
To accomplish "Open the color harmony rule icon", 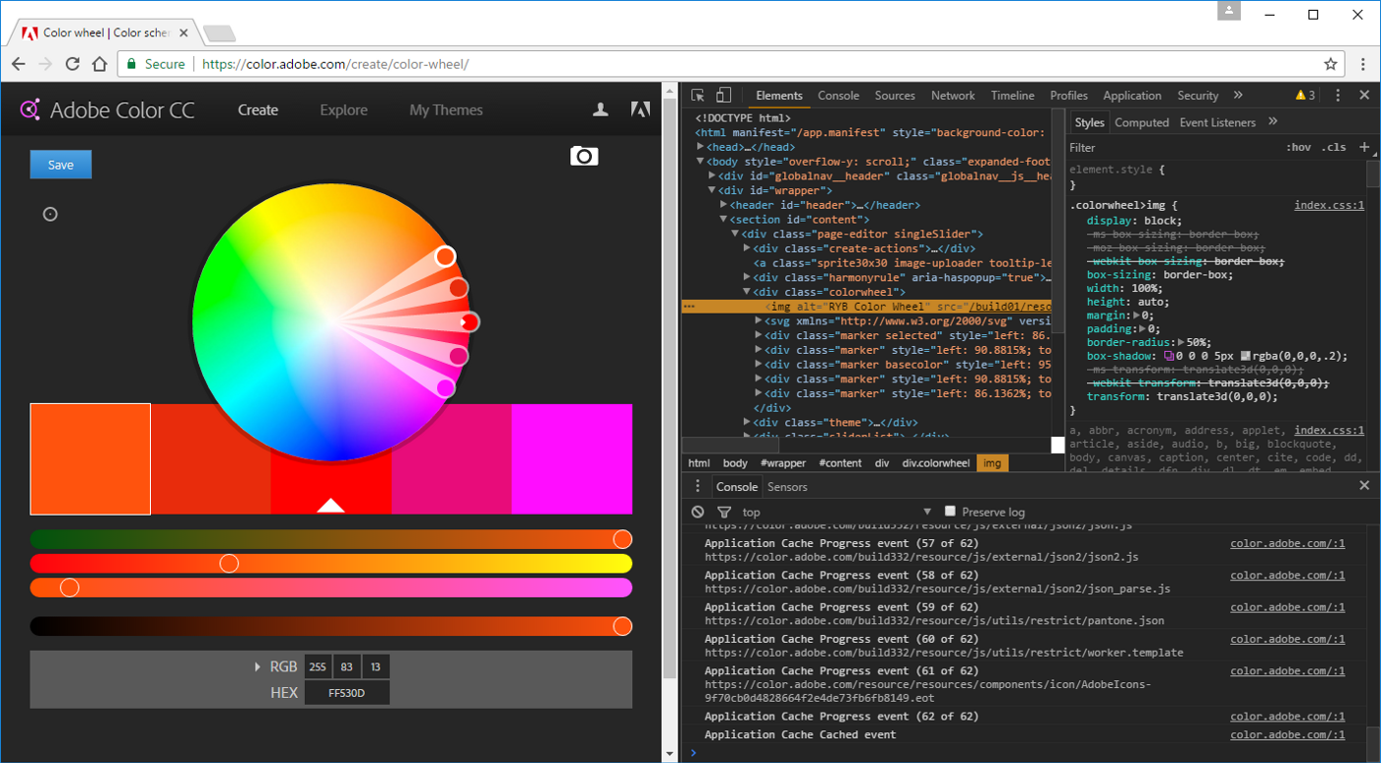I will coord(50,214).
